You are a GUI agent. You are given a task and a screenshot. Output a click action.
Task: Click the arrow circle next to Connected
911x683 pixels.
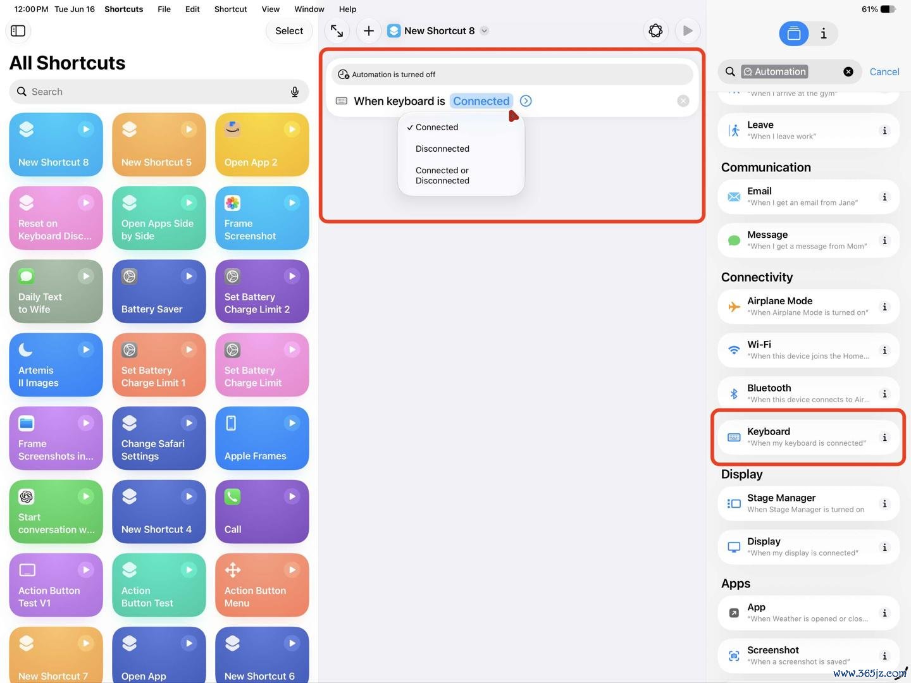click(x=526, y=101)
